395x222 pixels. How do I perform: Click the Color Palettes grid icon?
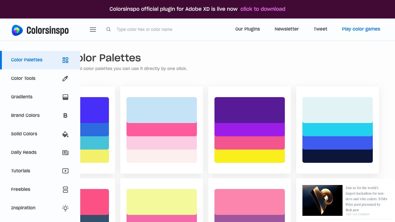(65, 60)
